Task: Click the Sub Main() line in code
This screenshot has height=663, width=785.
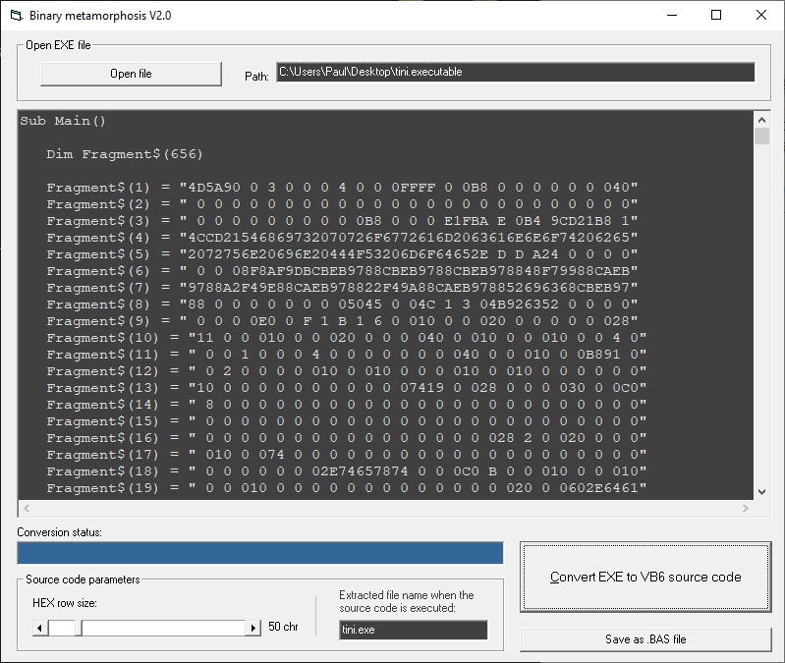Action: pos(63,121)
